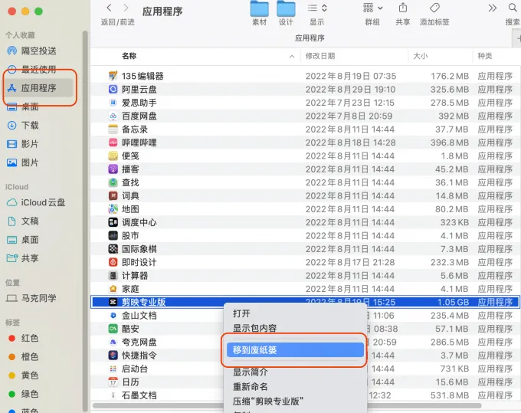Toggle sort direction arrow in 名称 header
This screenshot has height=413, width=521.
point(292,57)
